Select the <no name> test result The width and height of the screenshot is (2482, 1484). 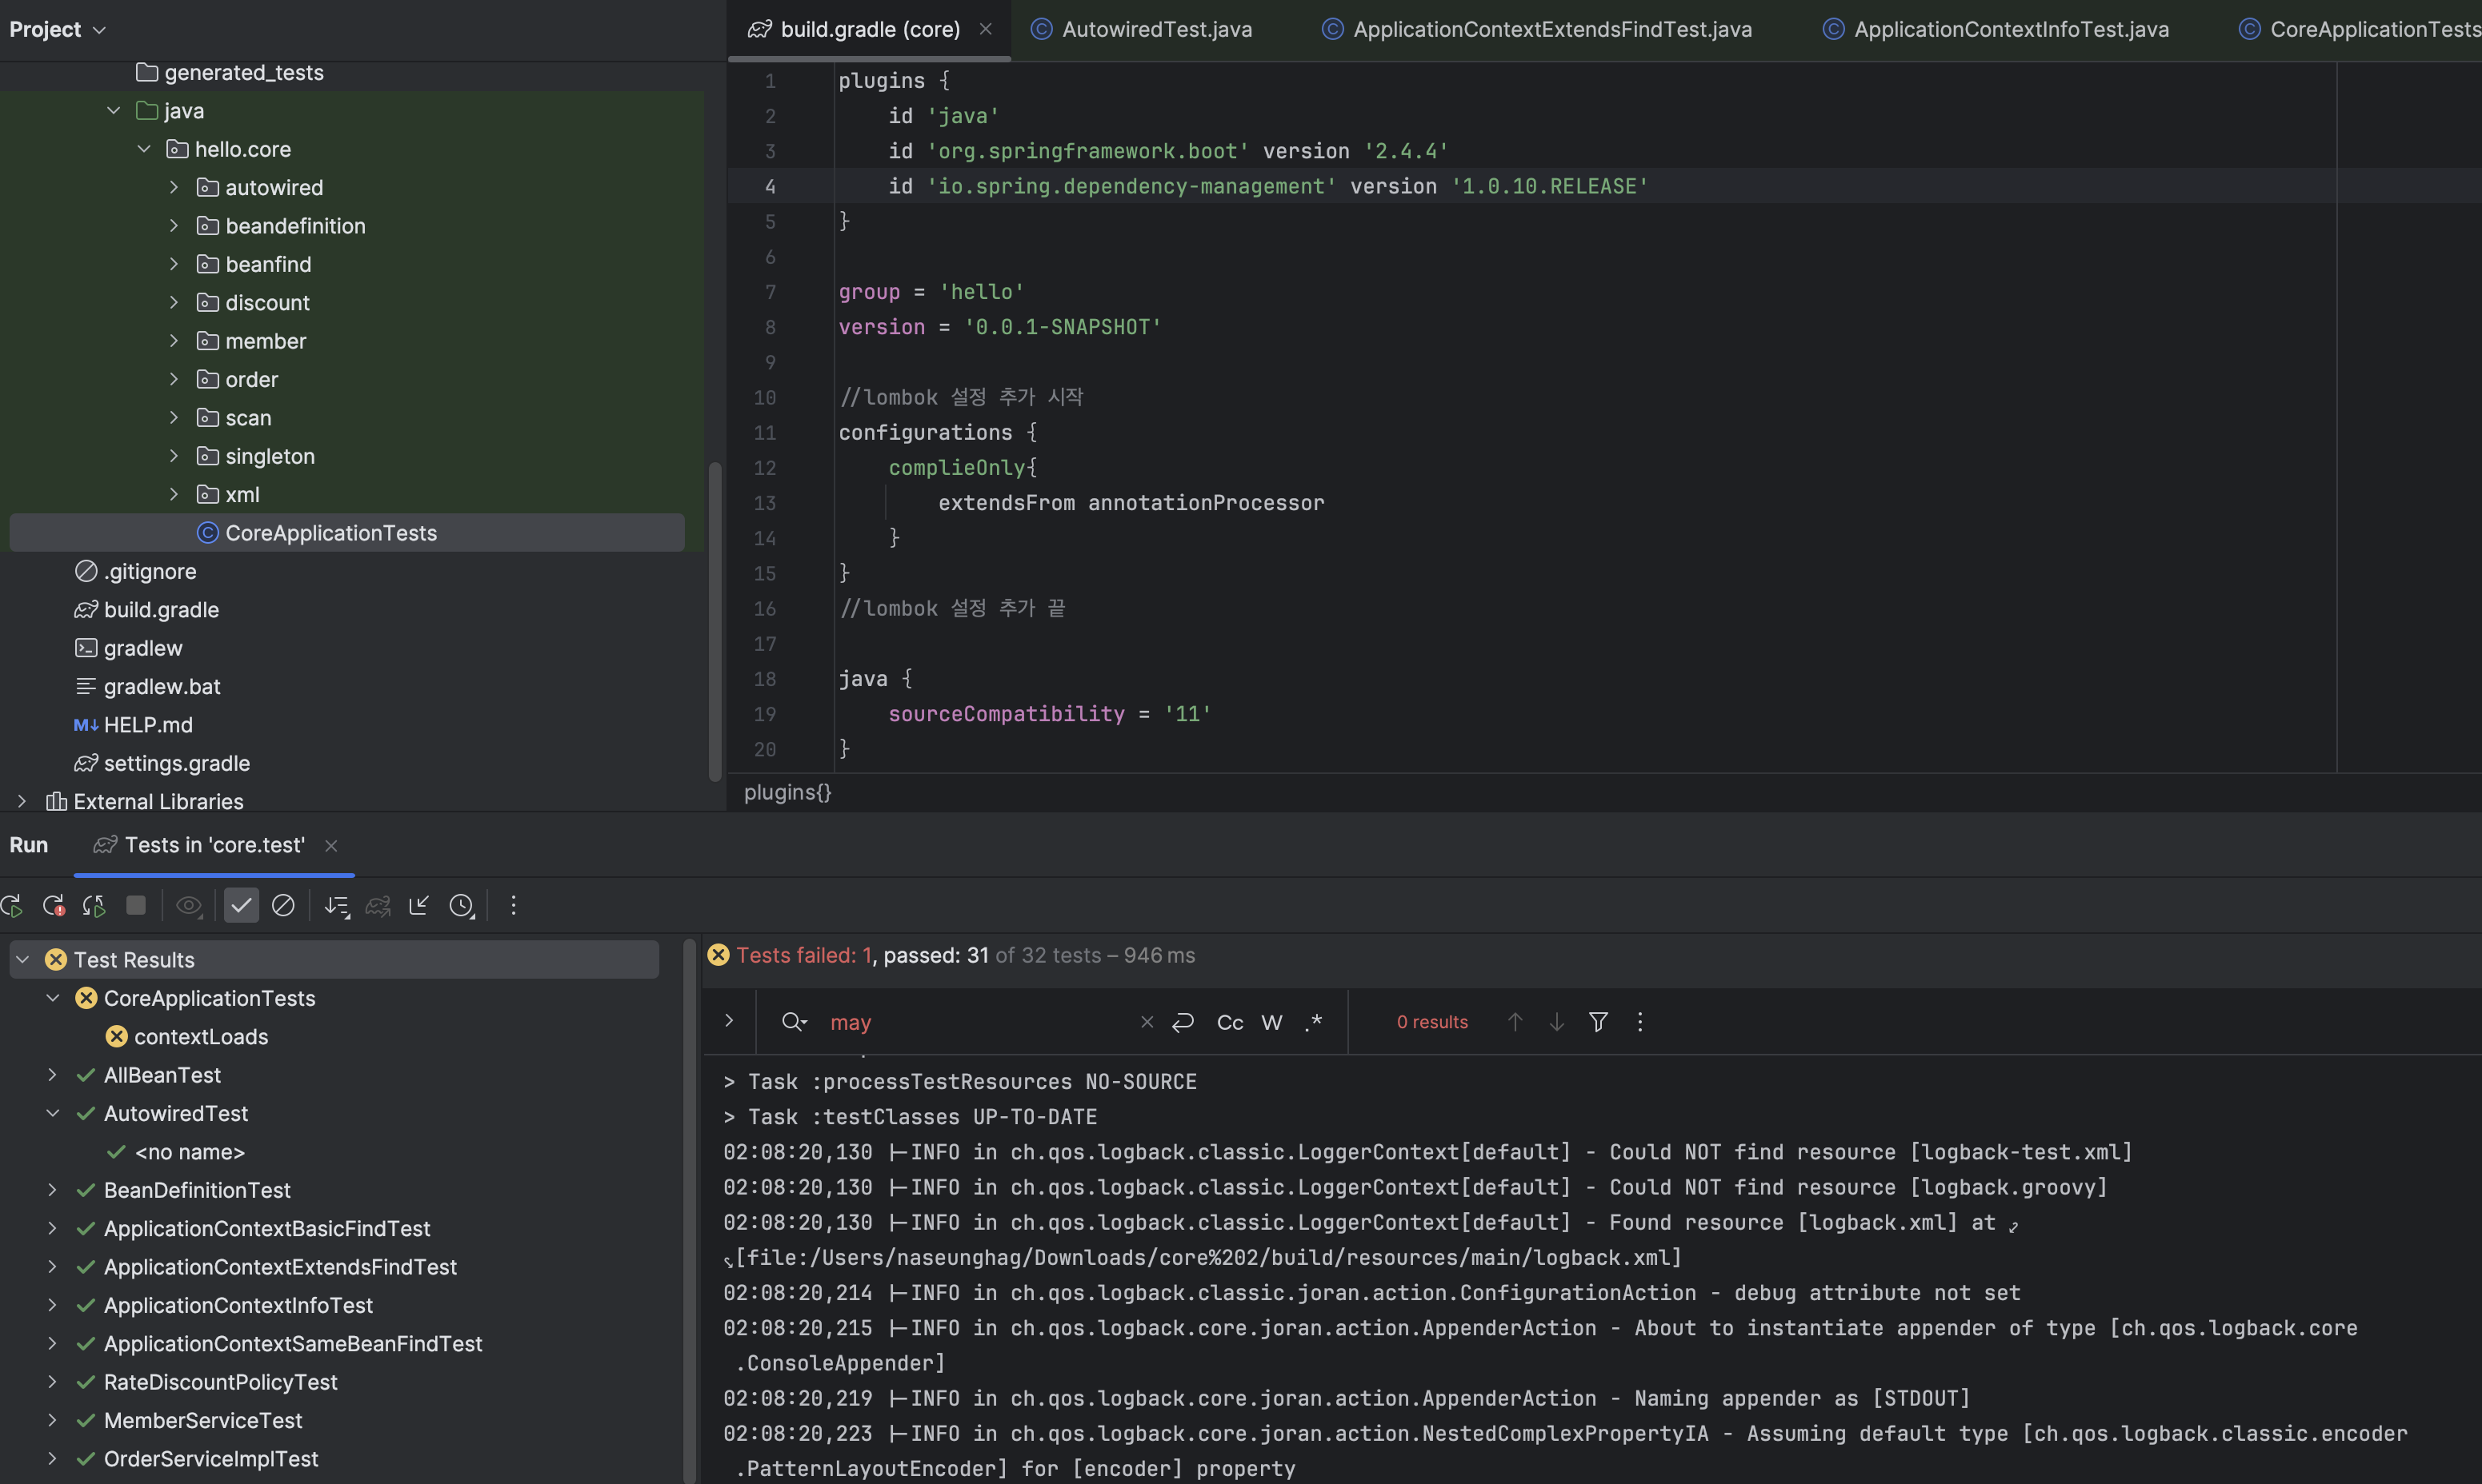tap(176, 1152)
